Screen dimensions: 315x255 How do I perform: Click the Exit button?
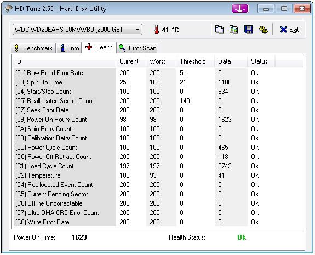289,30
